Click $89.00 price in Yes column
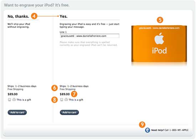This screenshot has width=196, height=140. 65,94
